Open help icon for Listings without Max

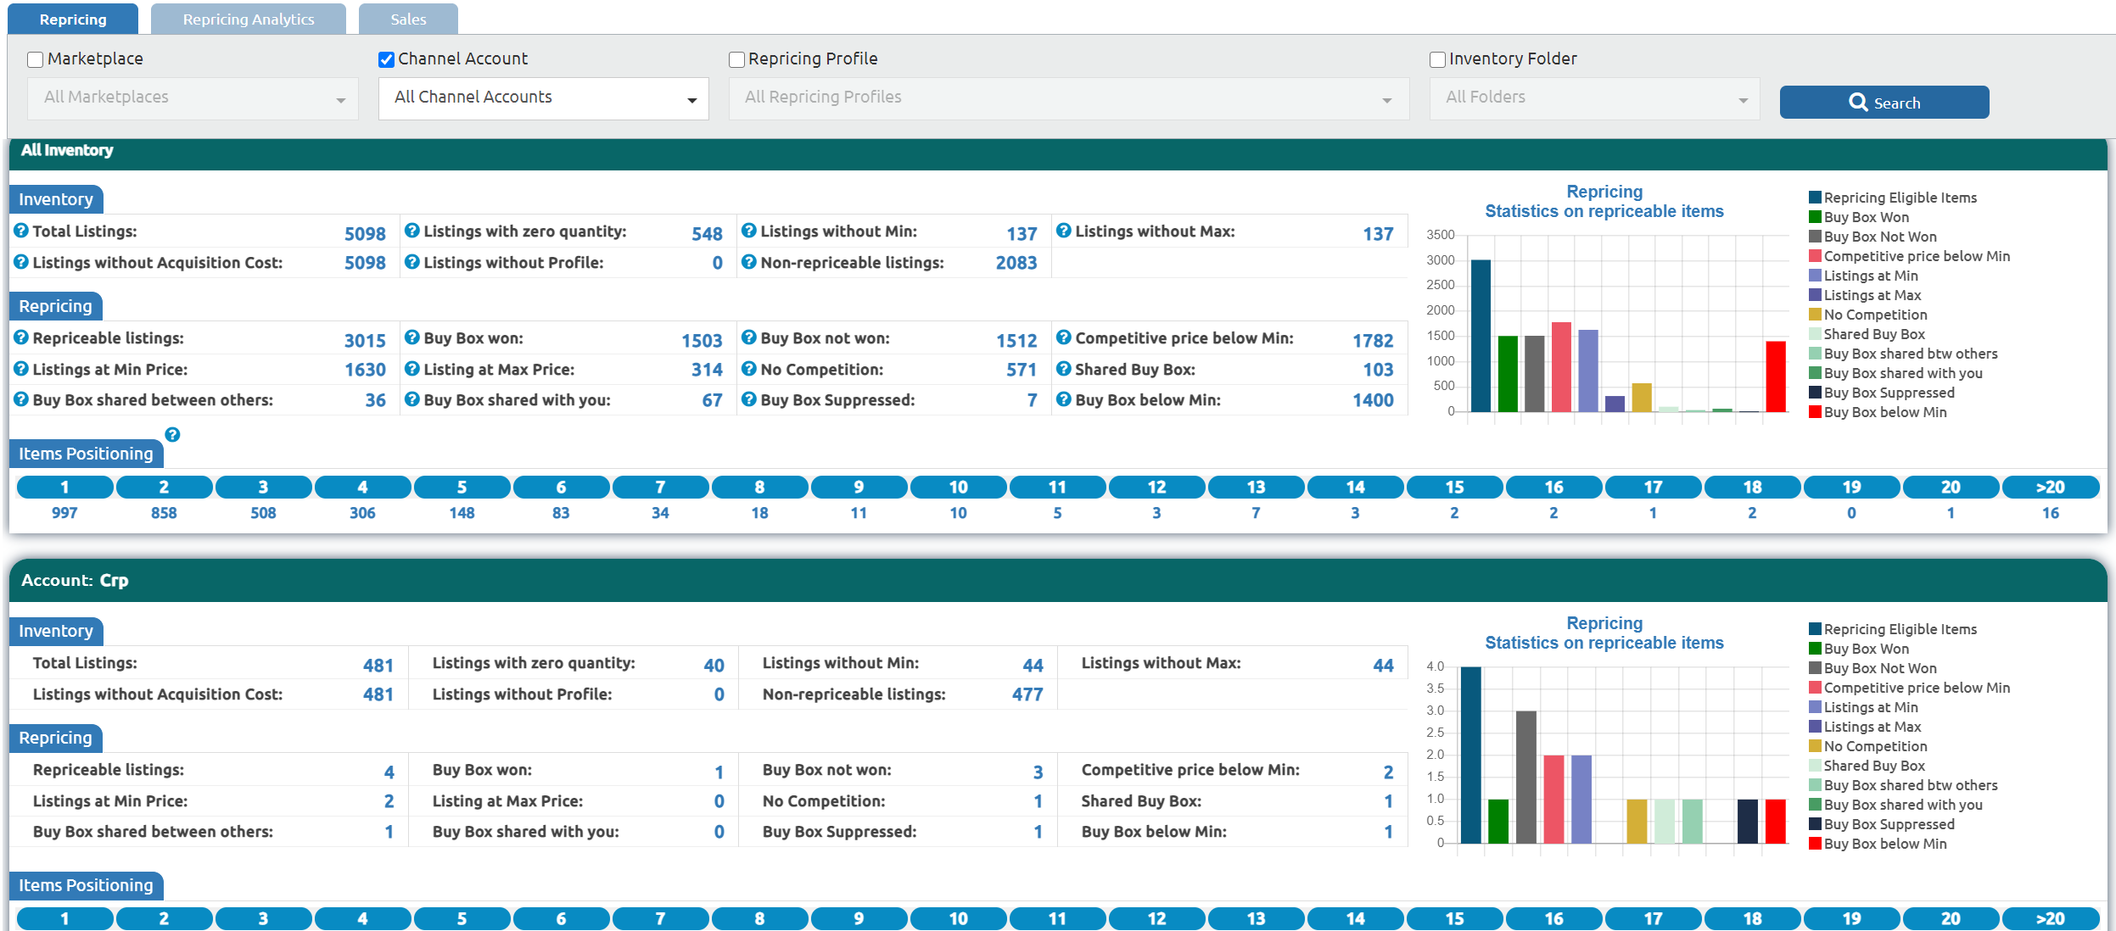(x=1064, y=231)
